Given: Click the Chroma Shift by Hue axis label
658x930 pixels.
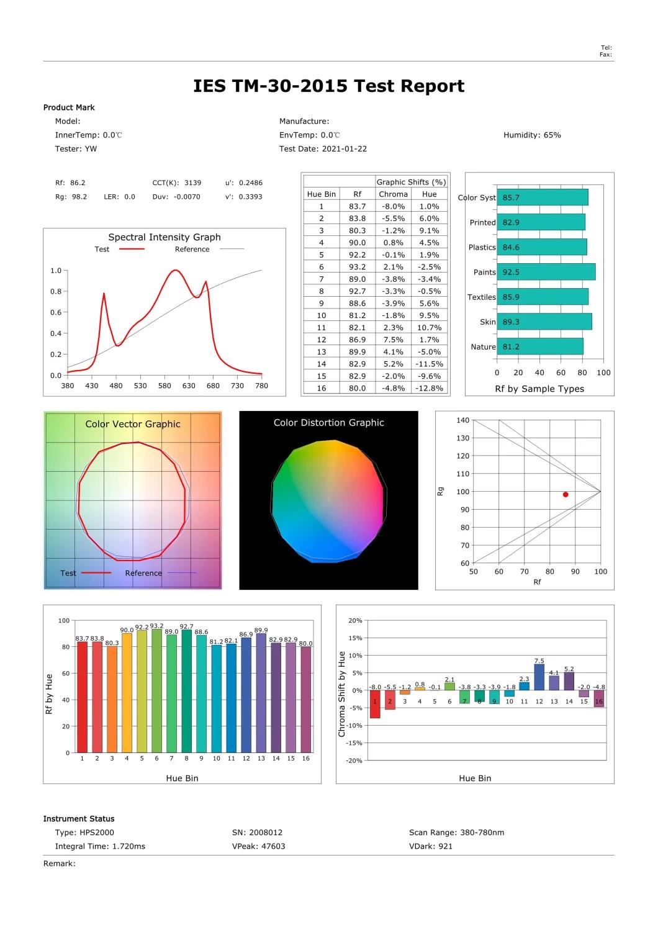Looking at the screenshot, I should point(341,694).
